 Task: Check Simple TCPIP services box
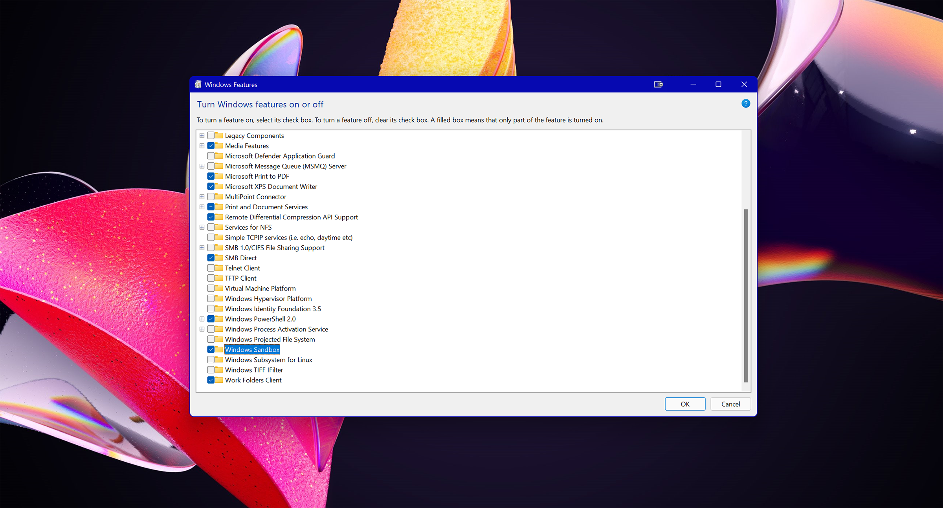pyautogui.click(x=211, y=237)
